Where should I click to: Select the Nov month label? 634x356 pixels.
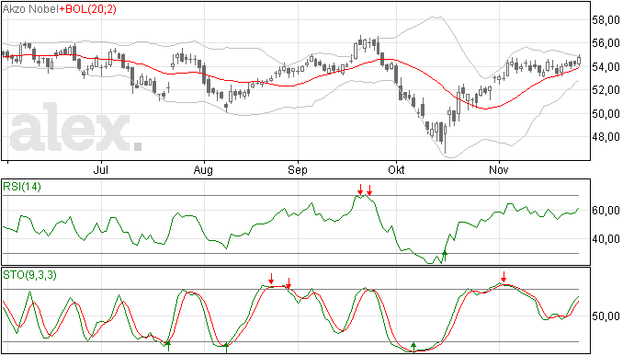point(499,169)
